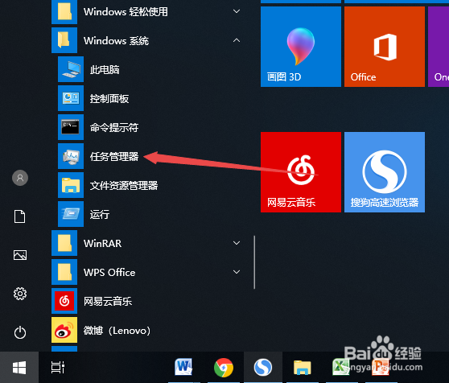Click the Windows Start button
This screenshot has height=383, width=449.
[x=19, y=367]
